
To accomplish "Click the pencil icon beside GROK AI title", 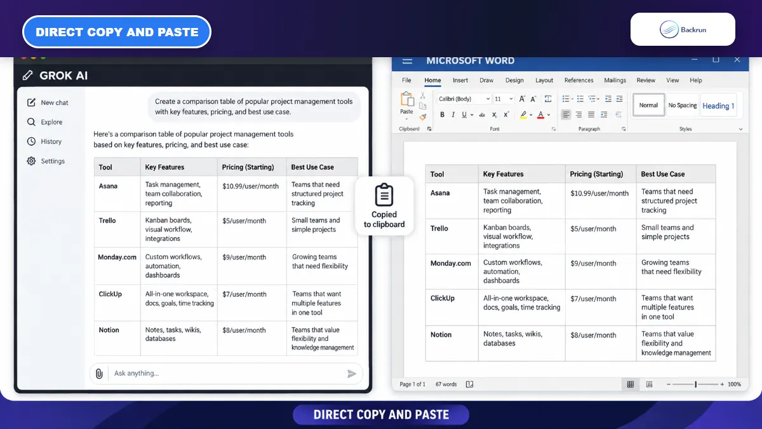I will [27, 76].
